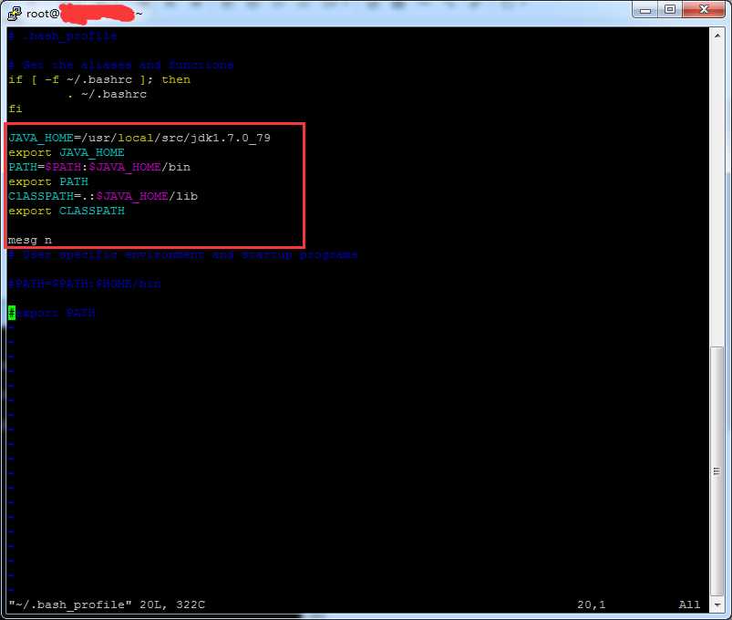732x620 pixels.
Task: Close the PuTTY terminal window
Action: [x=704, y=10]
